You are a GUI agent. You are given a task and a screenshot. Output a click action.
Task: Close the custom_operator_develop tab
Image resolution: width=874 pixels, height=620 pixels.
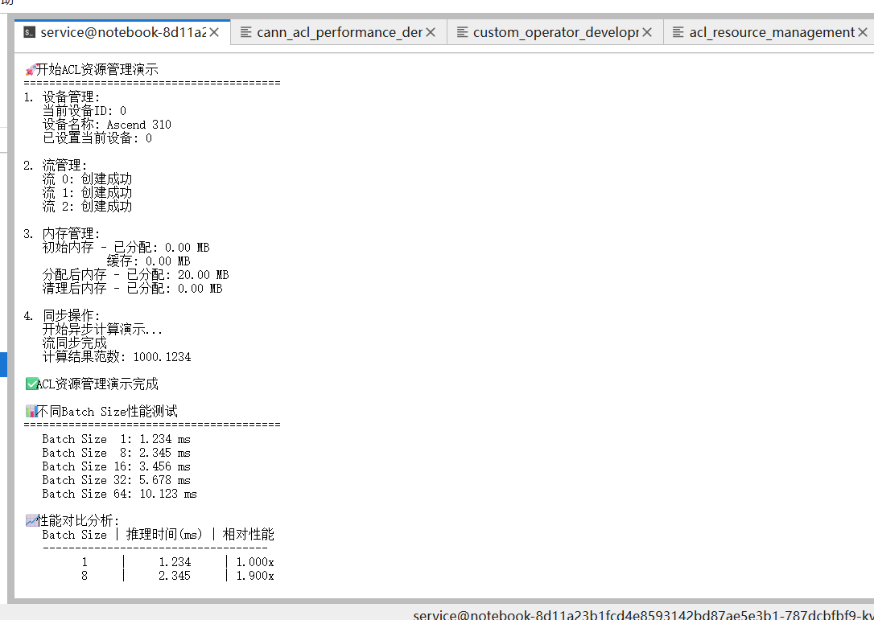(647, 32)
